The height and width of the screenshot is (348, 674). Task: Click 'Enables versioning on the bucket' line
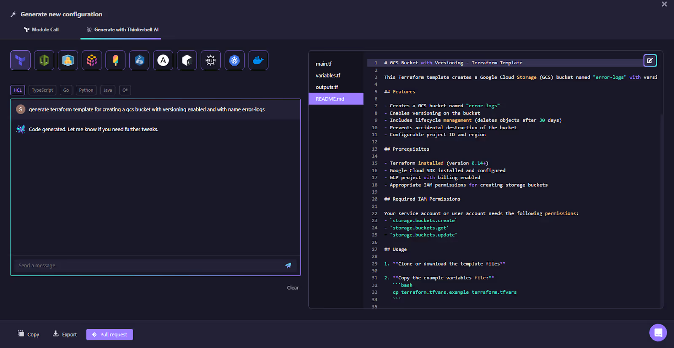click(432, 113)
